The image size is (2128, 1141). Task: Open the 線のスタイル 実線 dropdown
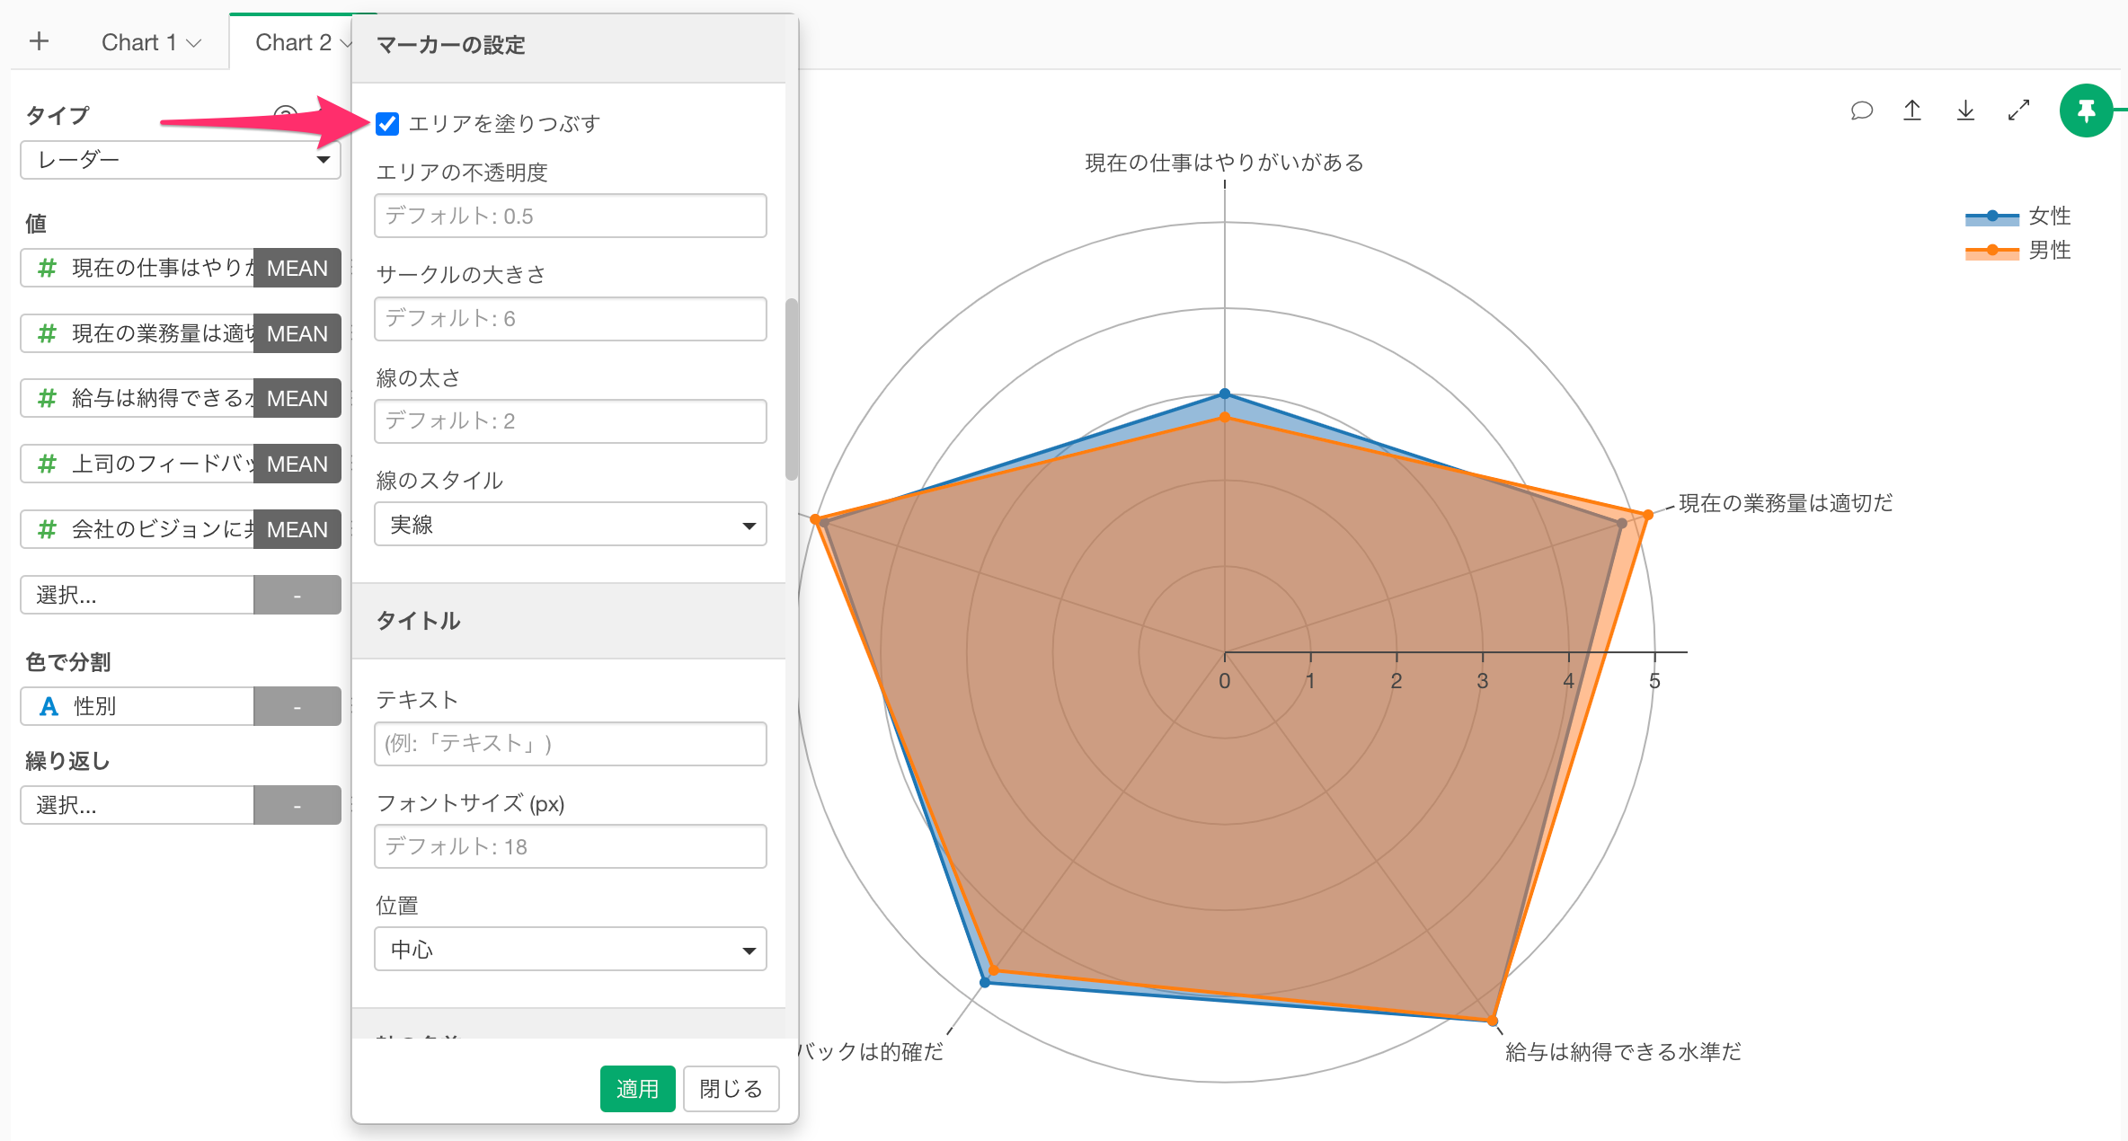[570, 525]
